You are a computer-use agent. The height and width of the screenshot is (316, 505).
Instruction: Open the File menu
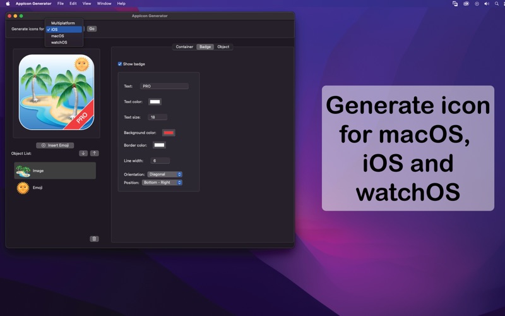[61, 4]
